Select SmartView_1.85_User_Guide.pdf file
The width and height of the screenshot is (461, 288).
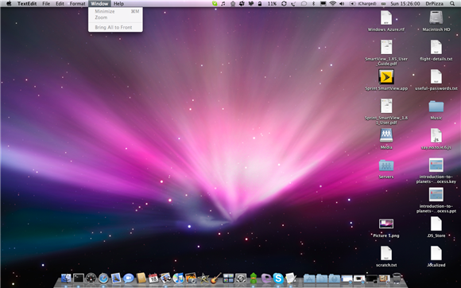386,47
